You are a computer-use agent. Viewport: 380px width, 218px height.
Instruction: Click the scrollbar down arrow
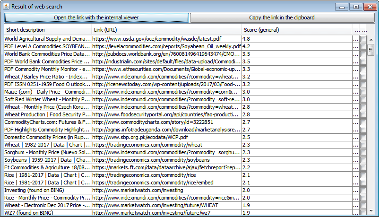371,211
